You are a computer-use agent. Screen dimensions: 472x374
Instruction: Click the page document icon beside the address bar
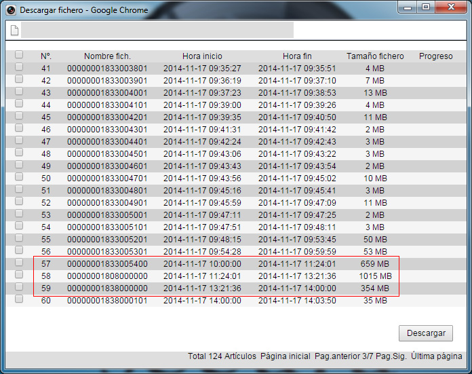(x=14, y=30)
